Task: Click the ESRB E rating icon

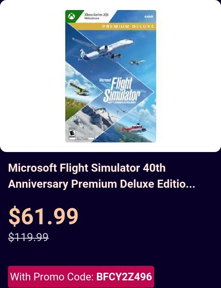Action: (72, 132)
